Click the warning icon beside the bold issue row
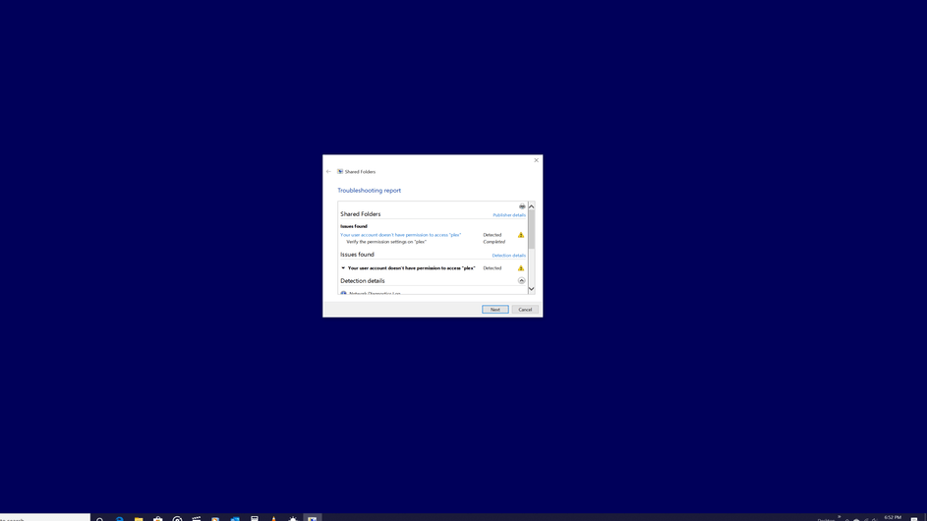Image resolution: width=927 pixels, height=521 pixels. point(521,268)
